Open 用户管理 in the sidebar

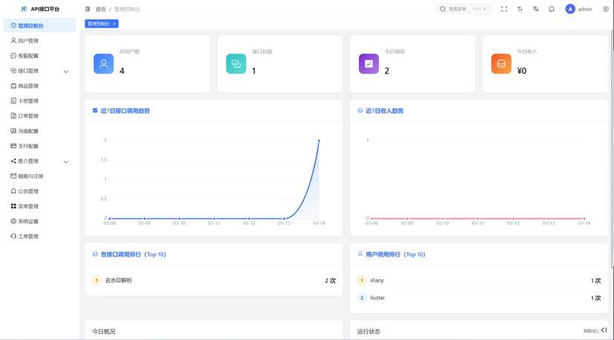[28, 41]
